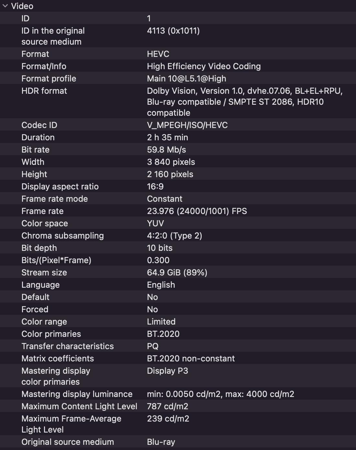Click the HDR format Dolby Vision value
The width and height of the screenshot is (356, 450).
coord(245,102)
